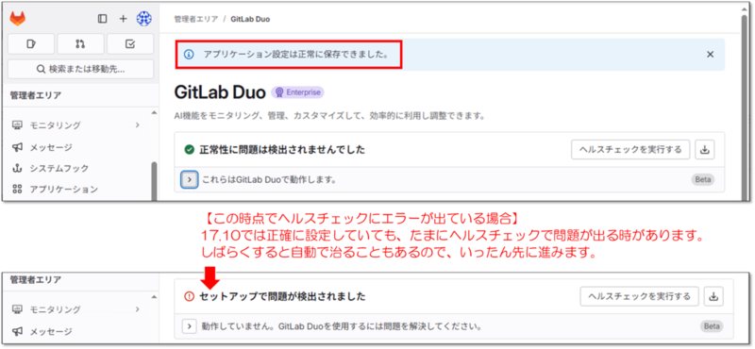The width and height of the screenshot is (755, 349).
Task: Click the plus create-new icon
Action: (124, 19)
